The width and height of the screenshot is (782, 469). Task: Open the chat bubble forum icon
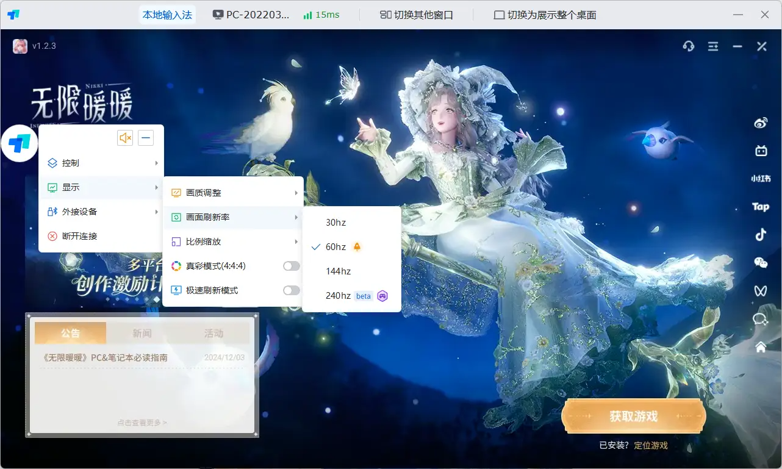pos(761,319)
